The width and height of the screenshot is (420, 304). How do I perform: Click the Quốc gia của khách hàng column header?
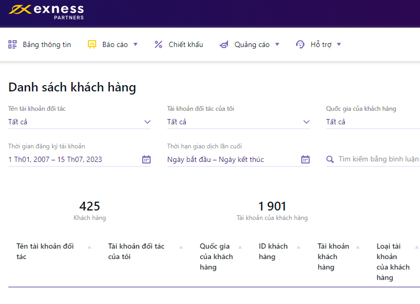pyautogui.click(x=217, y=256)
